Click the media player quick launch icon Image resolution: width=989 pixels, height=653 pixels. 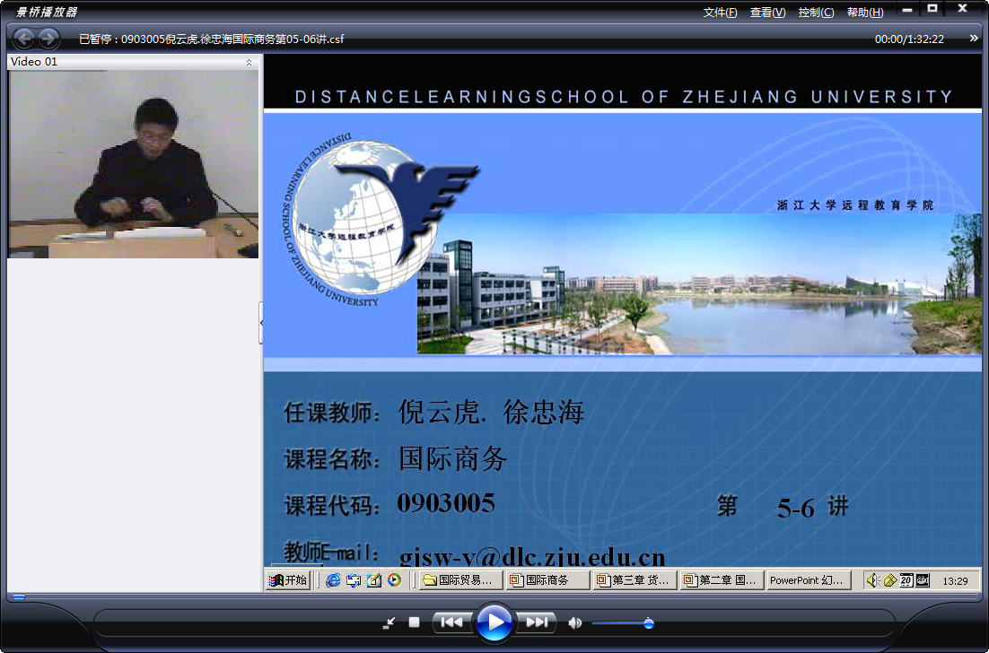[394, 579]
